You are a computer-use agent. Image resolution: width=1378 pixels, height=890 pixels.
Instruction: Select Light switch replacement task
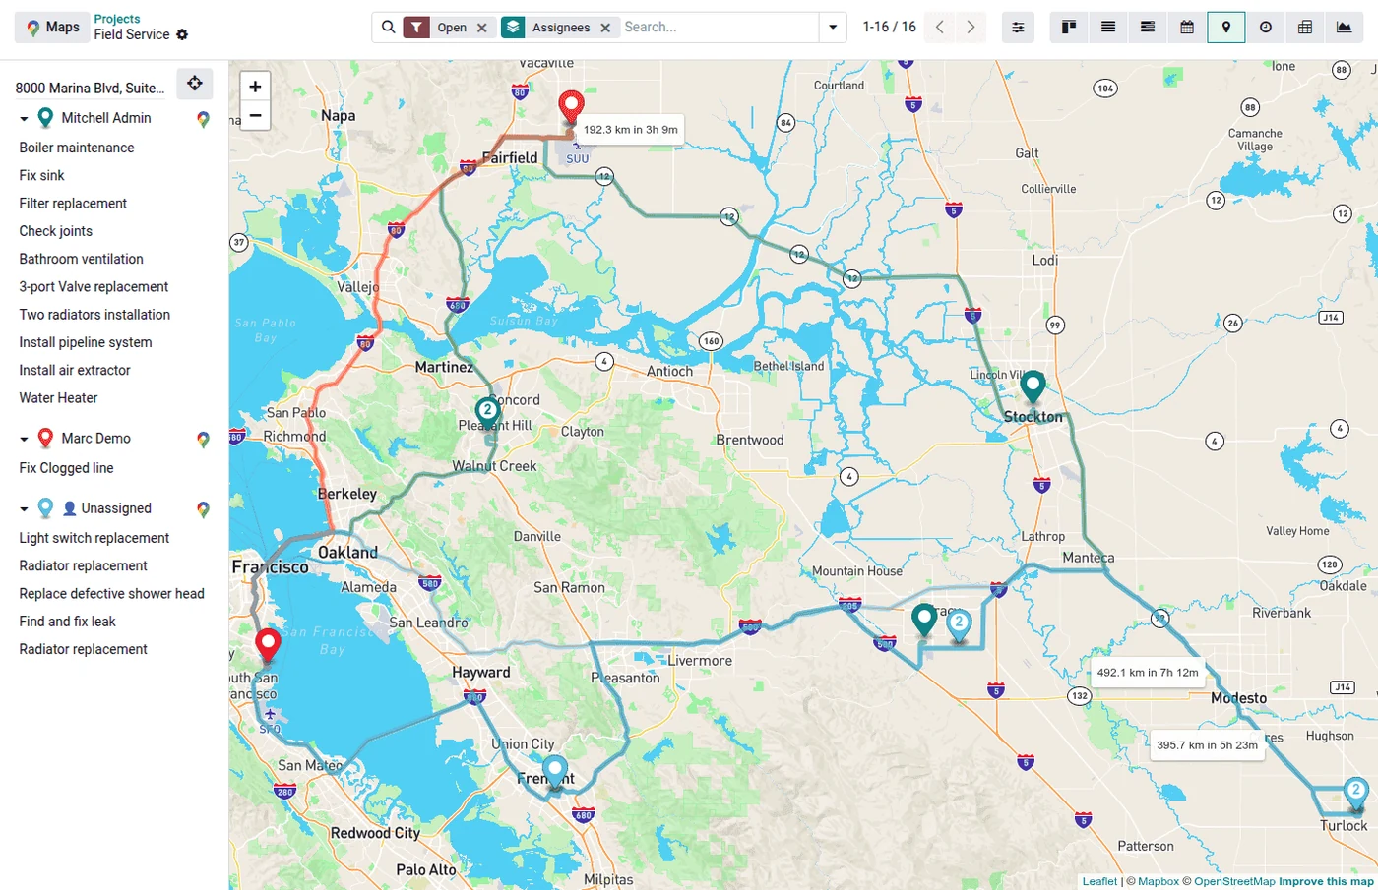94,538
